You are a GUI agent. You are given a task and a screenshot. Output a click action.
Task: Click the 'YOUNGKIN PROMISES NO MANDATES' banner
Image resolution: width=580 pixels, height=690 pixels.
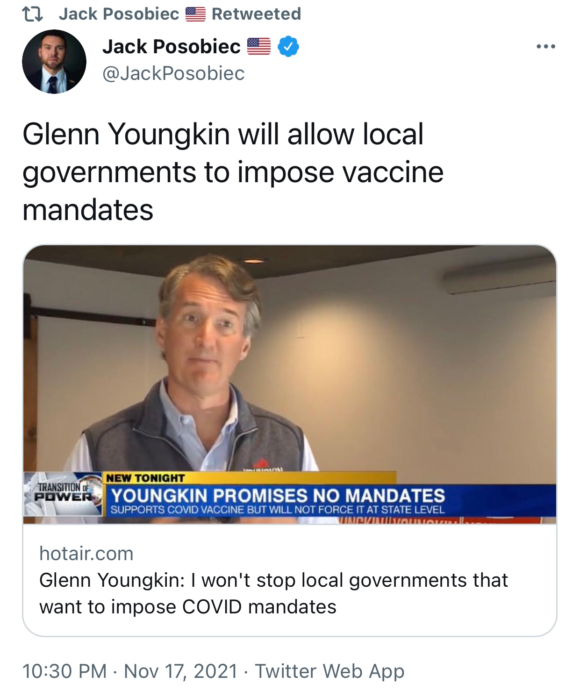(x=278, y=495)
